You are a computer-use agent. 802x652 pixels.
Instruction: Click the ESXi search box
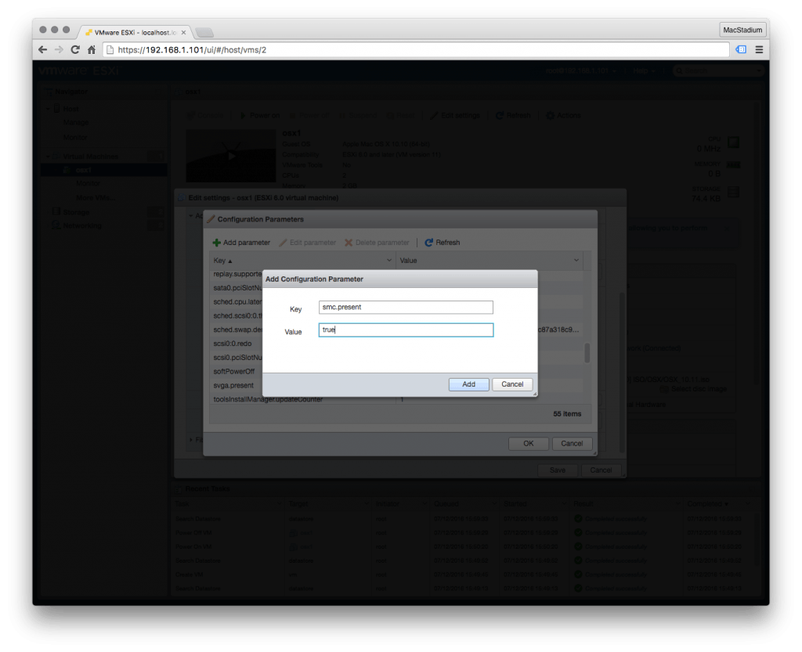point(718,70)
